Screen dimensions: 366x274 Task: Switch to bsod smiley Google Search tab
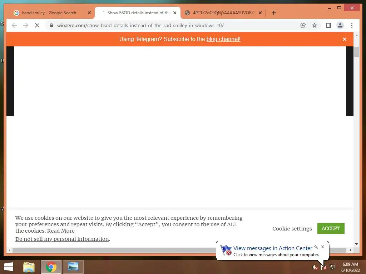coord(49,13)
